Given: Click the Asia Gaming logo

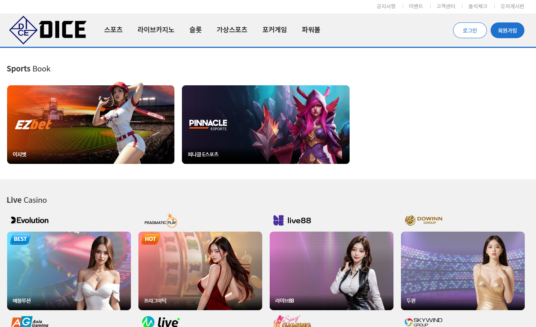Looking at the screenshot, I should 30,322.
